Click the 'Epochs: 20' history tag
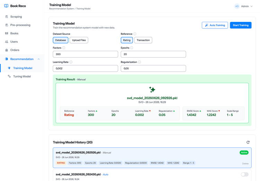This screenshot has width=260, height=181. [90, 163]
